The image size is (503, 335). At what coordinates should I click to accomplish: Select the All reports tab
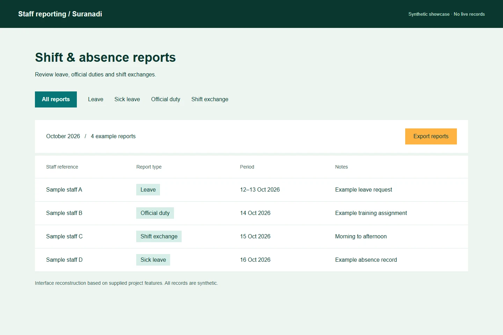click(x=56, y=99)
